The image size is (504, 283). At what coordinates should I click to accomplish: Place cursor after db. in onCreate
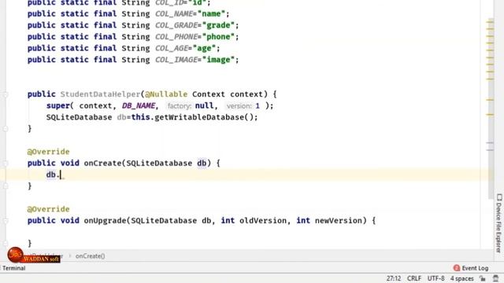[x=61, y=175]
